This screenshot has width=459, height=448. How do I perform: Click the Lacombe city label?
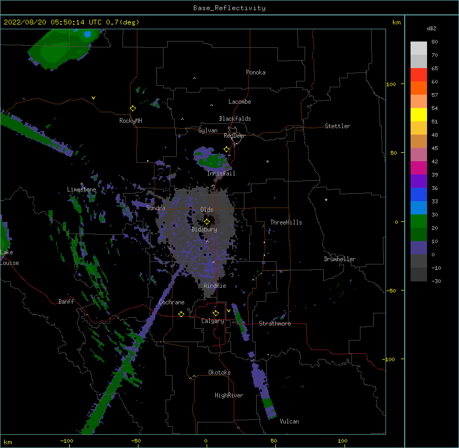(x=240, y=102)
